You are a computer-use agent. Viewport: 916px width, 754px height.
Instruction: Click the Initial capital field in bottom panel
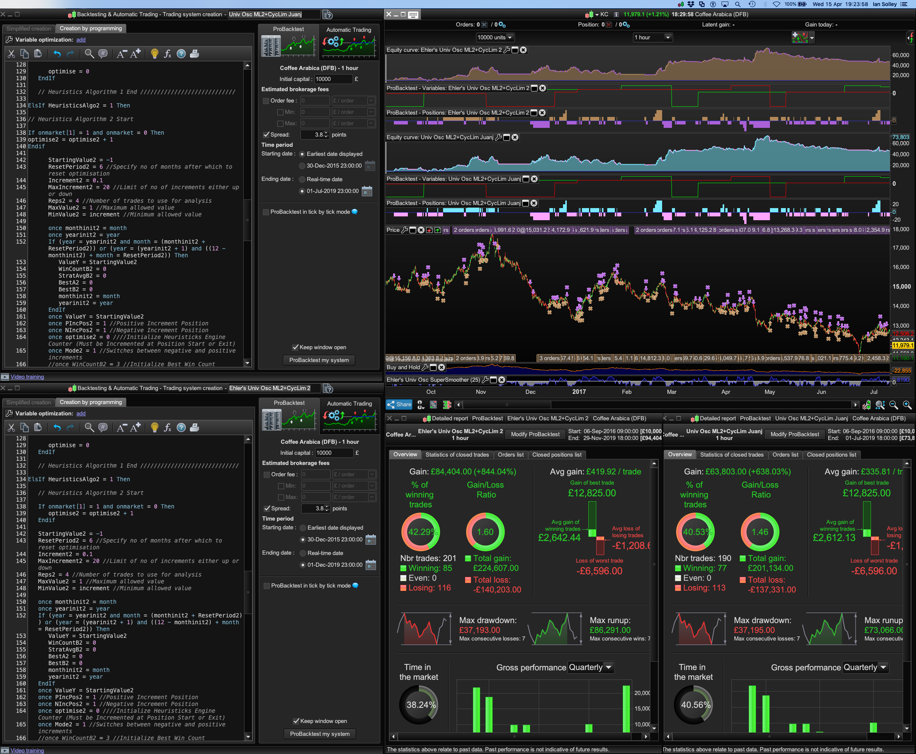(x=334, y=453)
